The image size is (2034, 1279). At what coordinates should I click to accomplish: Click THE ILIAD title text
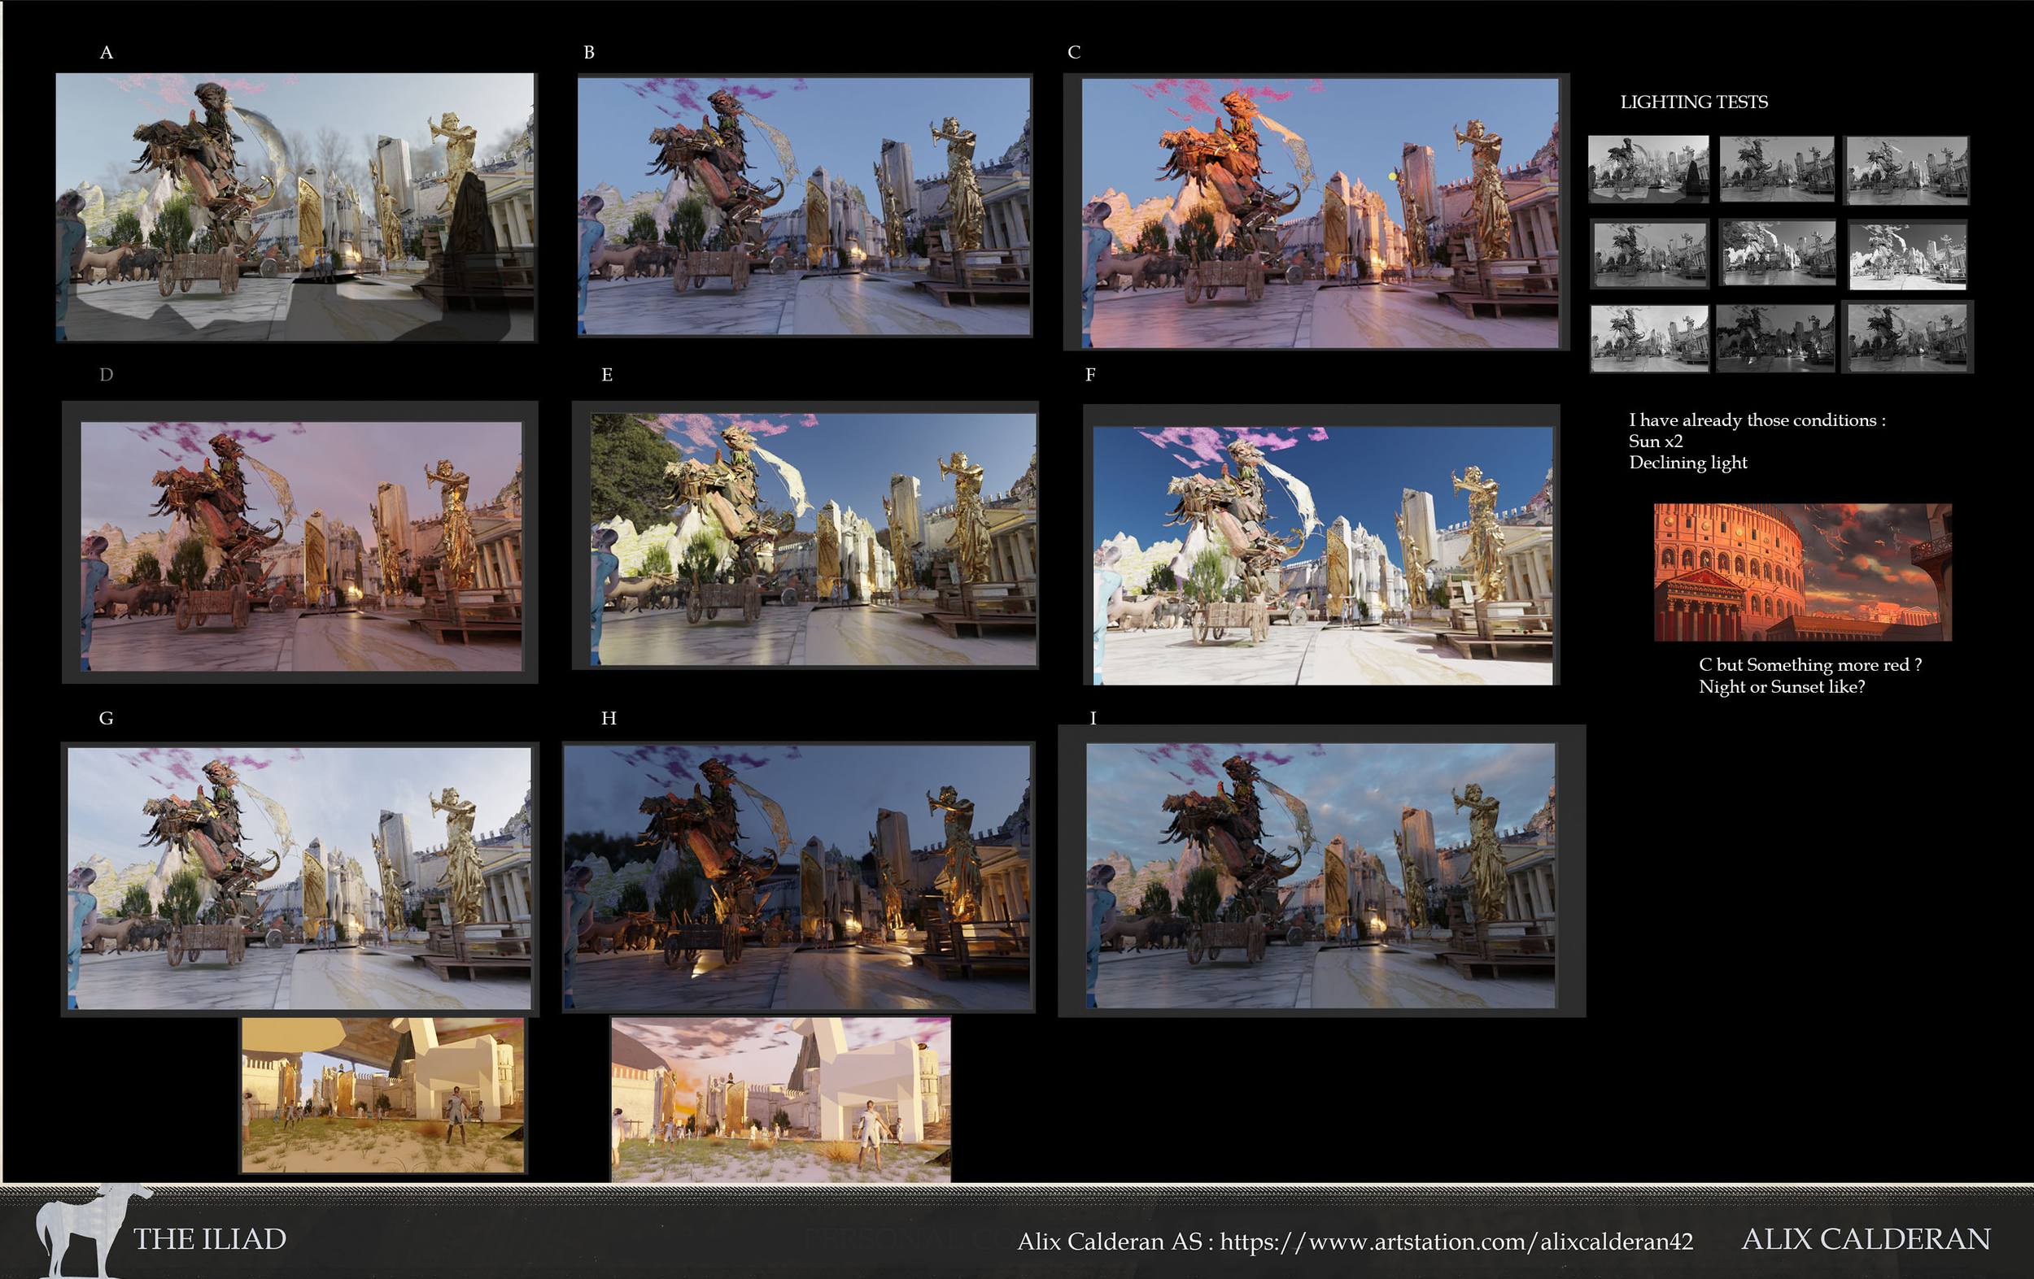pyautogui.click(x=209, y=1238)
